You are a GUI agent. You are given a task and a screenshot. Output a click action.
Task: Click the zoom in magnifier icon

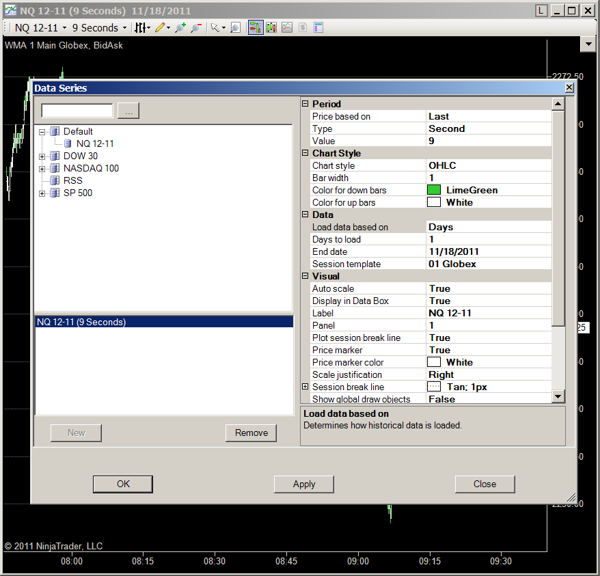click(x=180, y=27)
